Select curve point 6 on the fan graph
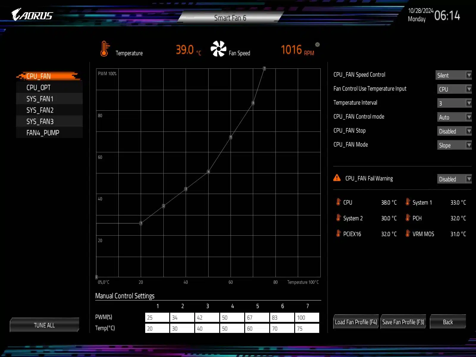The height and width of the screenshot is (357, 476). [x=253, y=103]
